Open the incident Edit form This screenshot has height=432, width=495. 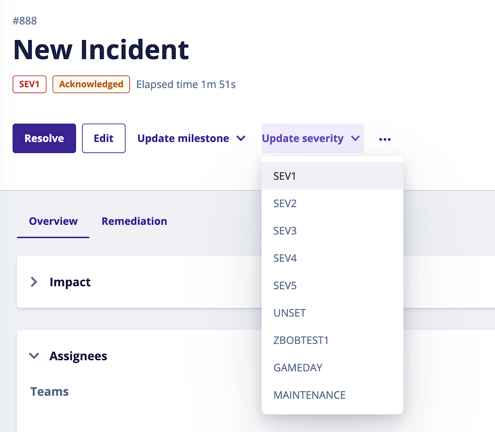tap(104, 138)
